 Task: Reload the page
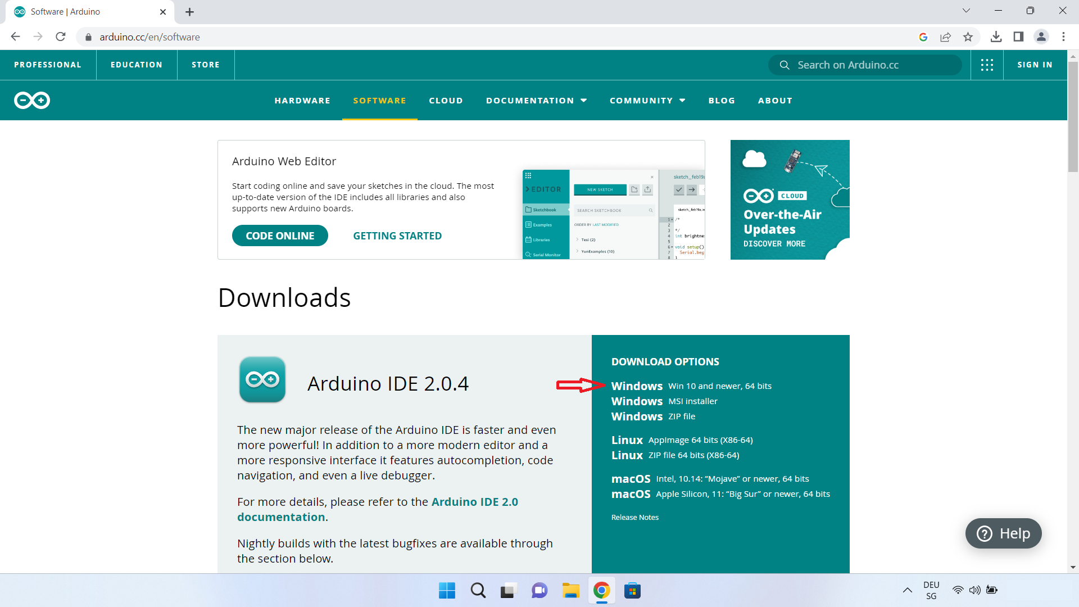(x=61, y=37)
